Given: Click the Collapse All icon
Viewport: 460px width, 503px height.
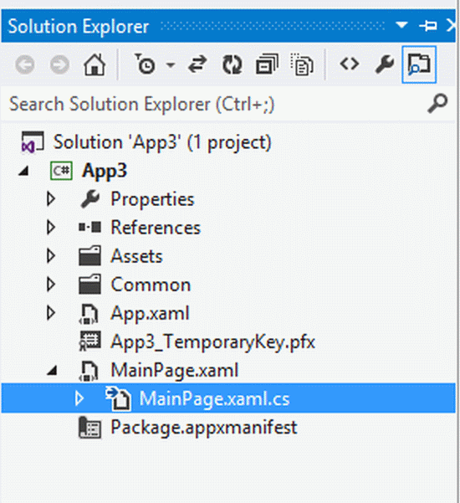Looking at the screenshot, I should click(x=267, y=64).
